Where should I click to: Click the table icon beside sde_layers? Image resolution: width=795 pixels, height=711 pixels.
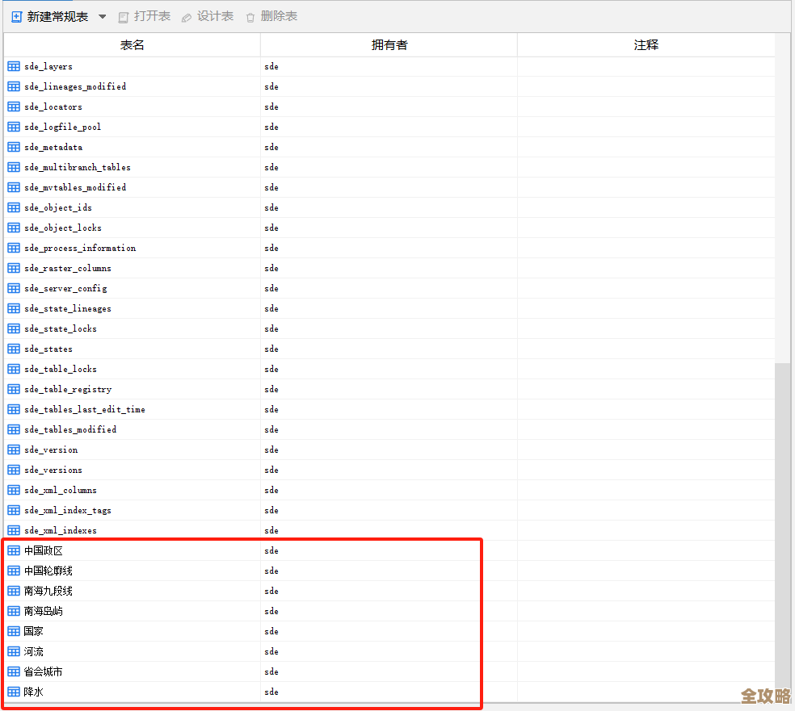coord(13,66)
